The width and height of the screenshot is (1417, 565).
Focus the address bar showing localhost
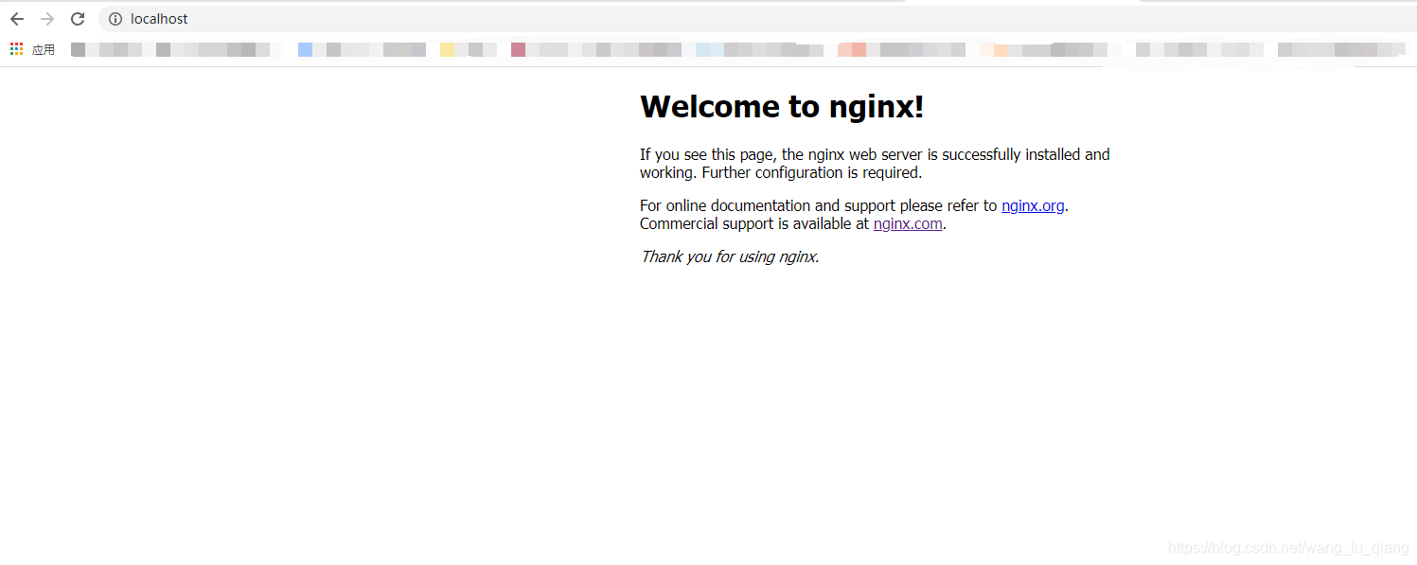pyautogui.click(x=757, y=19)
